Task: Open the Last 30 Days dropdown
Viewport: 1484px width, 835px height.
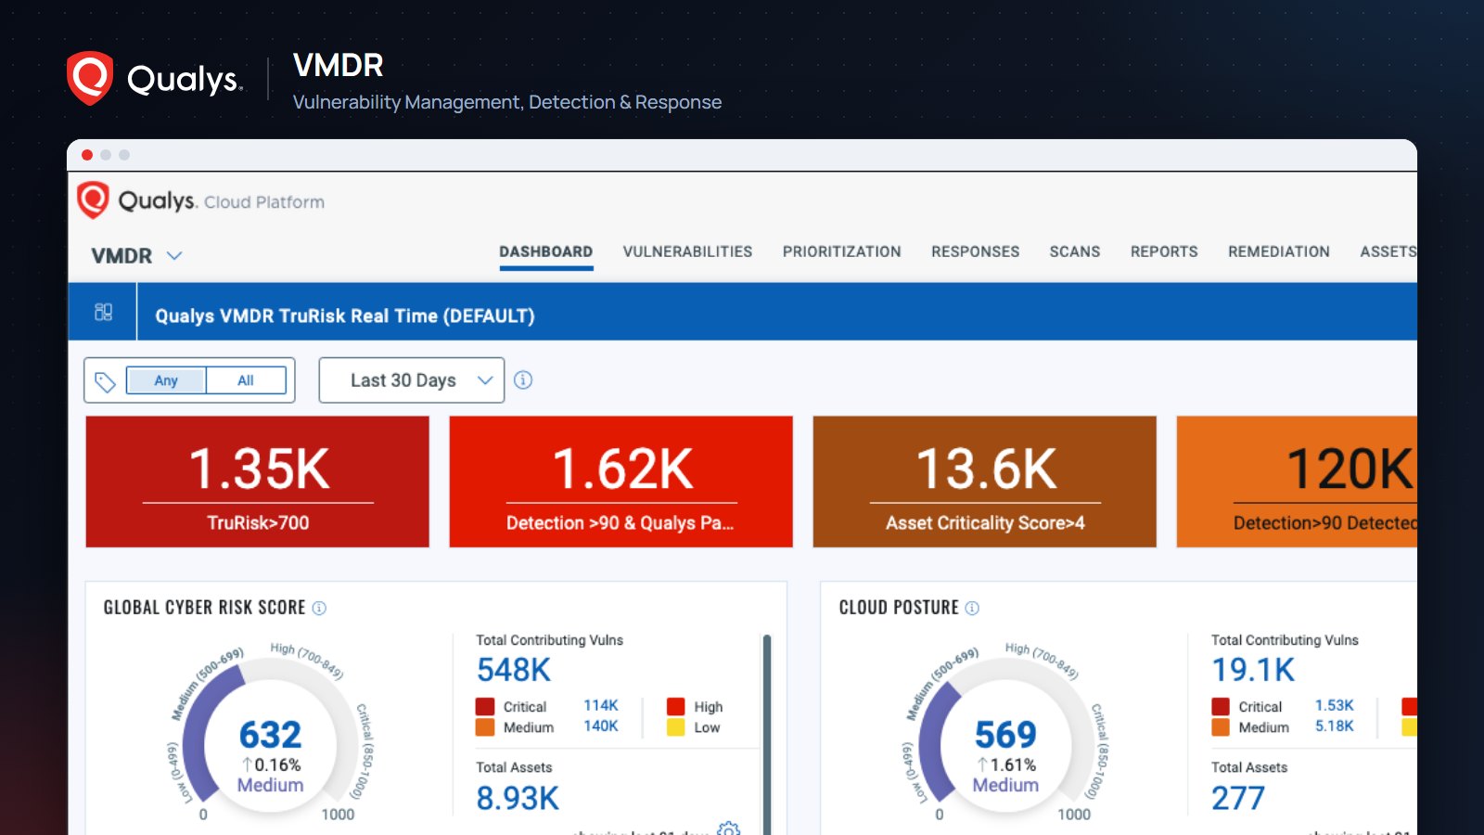Action: (x=412, y=380)
